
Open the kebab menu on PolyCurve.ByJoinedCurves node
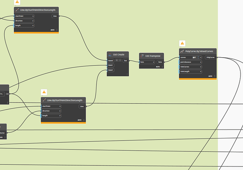pyautogui.click(x=214, y=76)
